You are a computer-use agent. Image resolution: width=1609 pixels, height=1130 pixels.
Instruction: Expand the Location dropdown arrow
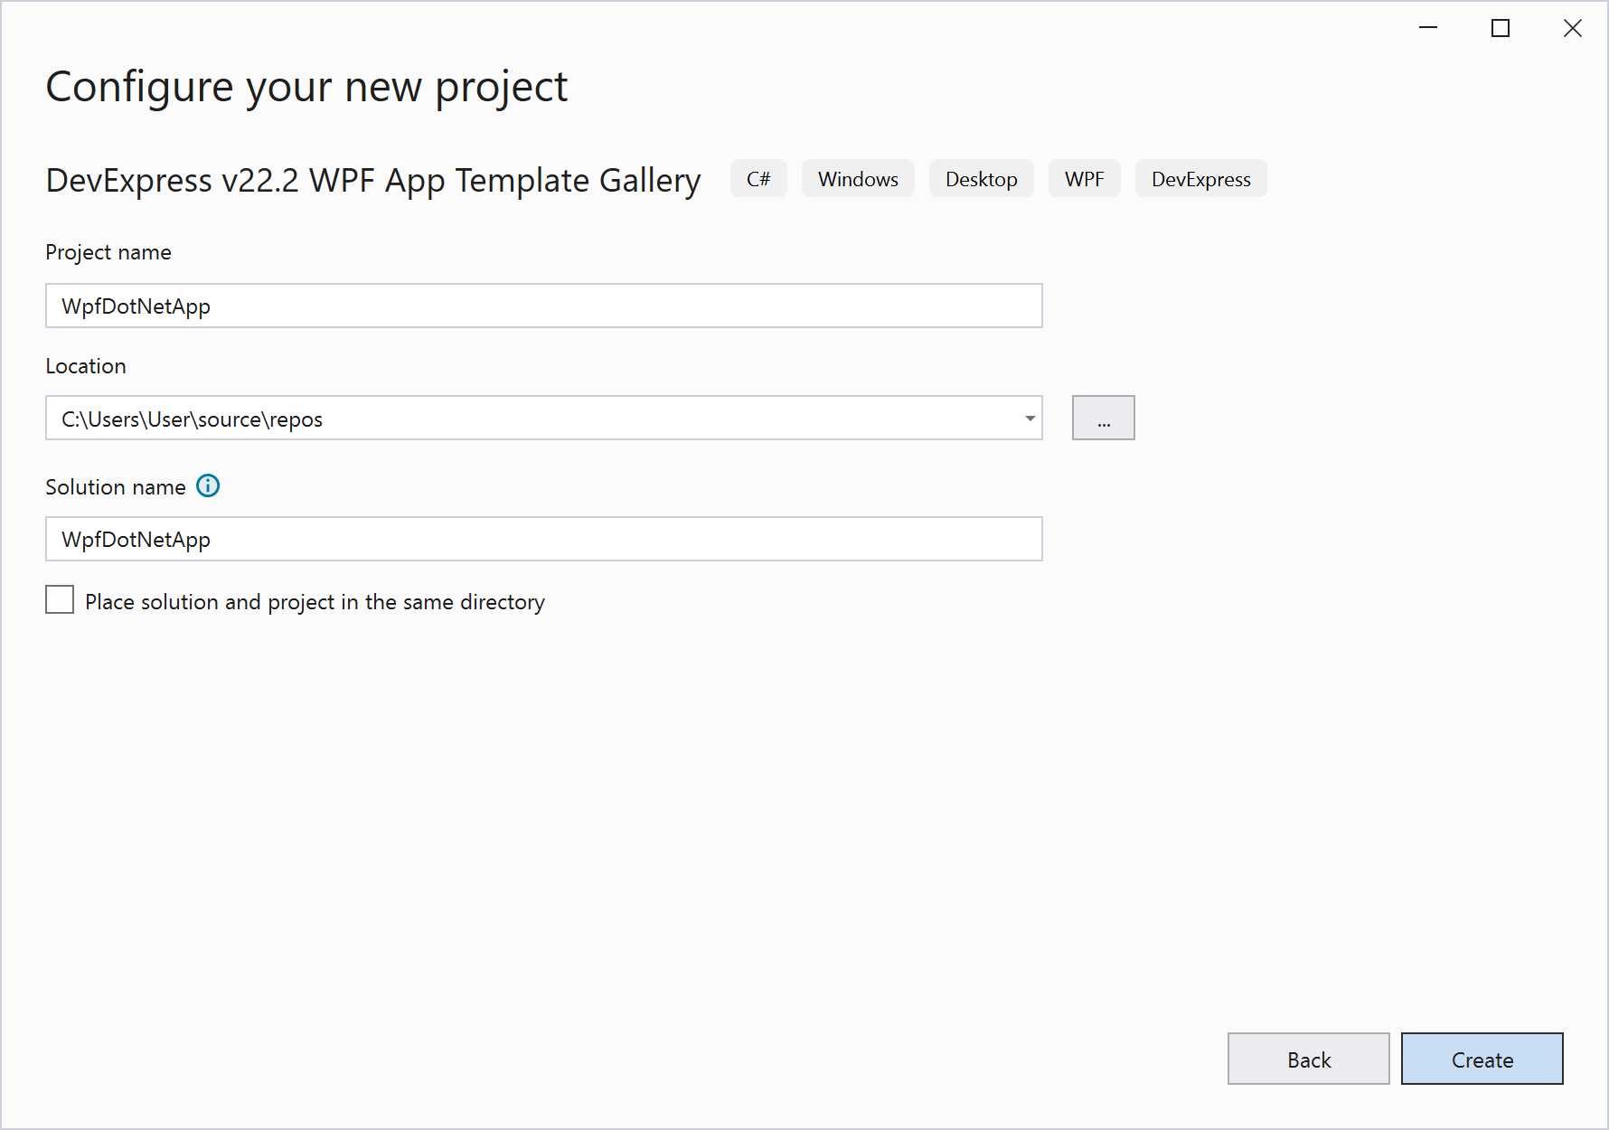pos(1030,419)
